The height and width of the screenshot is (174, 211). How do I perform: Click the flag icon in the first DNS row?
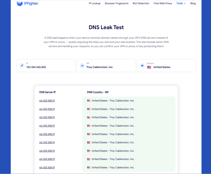pos(89,101)
